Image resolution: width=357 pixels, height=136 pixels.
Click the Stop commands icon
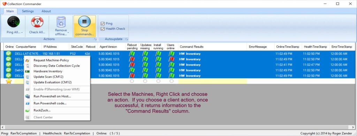click(x=84, y=22)
